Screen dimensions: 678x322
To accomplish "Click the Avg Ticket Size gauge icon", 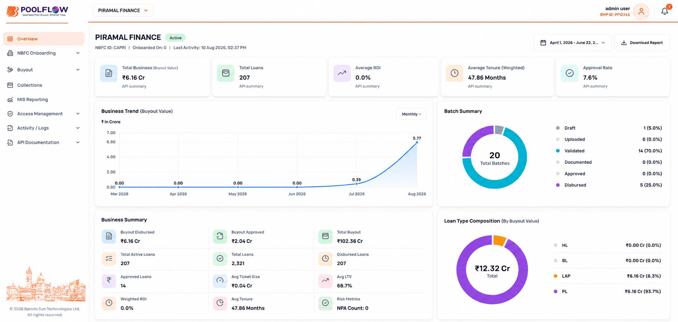I will [220, 281].
